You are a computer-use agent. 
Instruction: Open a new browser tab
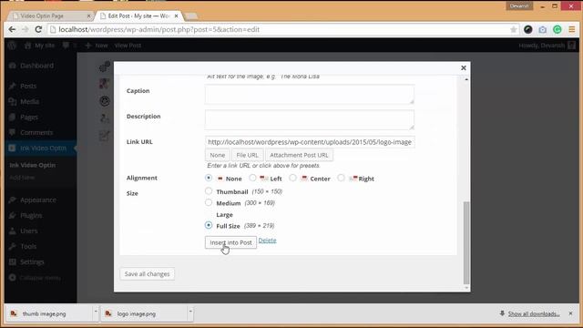click(x=191, y=16)
